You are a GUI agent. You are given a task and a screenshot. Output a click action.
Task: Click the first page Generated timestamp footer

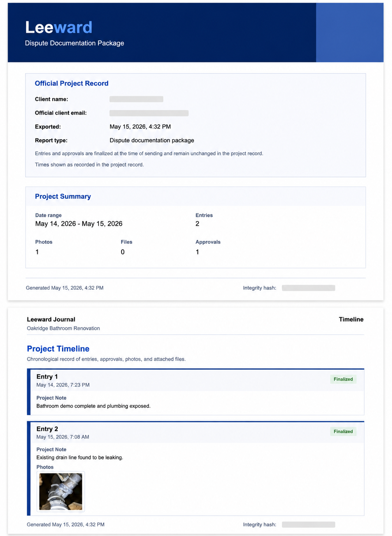point(65,288)
